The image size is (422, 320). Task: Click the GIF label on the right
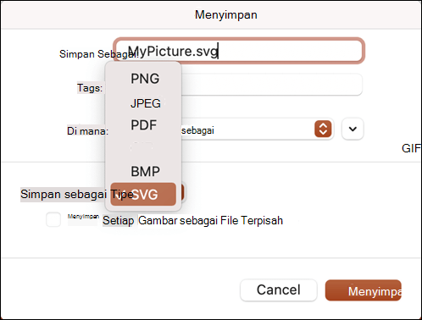point(411,148)
